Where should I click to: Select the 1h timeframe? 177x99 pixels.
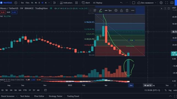[32, 3]
